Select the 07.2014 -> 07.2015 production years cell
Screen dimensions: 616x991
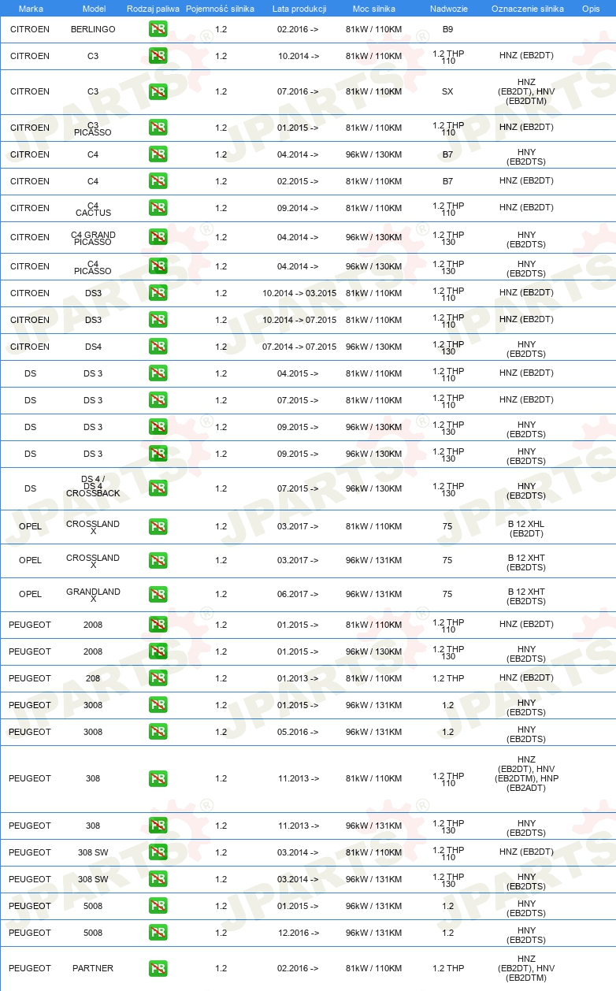click(x=299, y=347)
